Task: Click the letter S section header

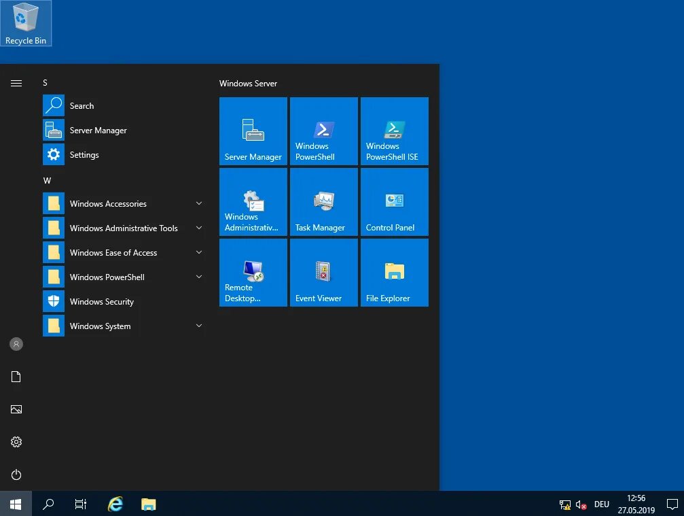Action: coord(45,83)
